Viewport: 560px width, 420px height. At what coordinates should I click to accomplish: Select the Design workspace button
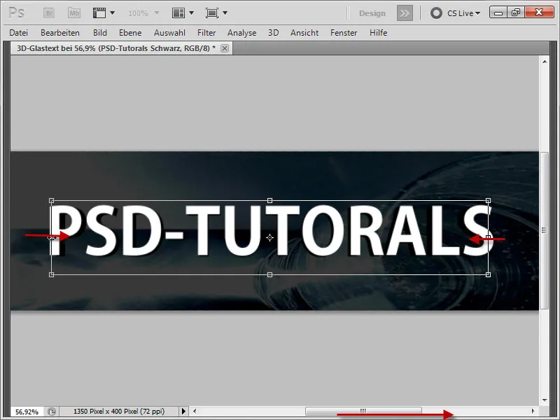click(372, 13)
